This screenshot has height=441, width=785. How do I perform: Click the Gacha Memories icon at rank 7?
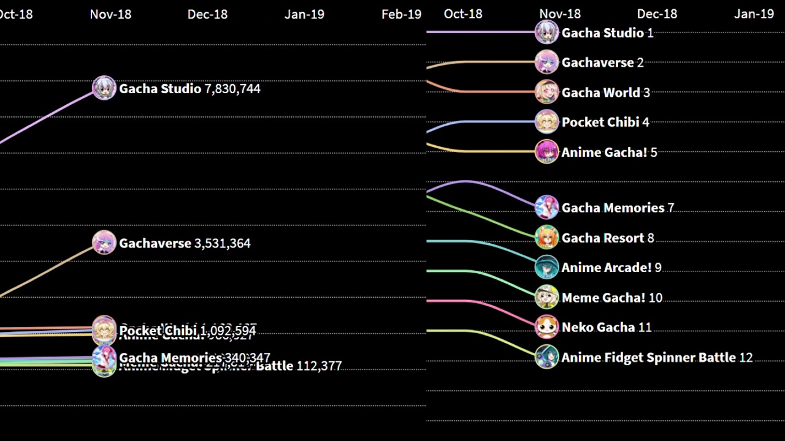click(546, 208)
